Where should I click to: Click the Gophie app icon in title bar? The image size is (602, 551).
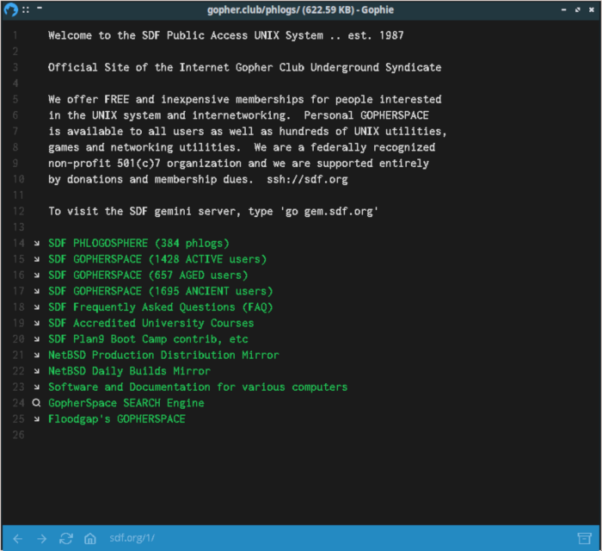[x=10, y=9]
